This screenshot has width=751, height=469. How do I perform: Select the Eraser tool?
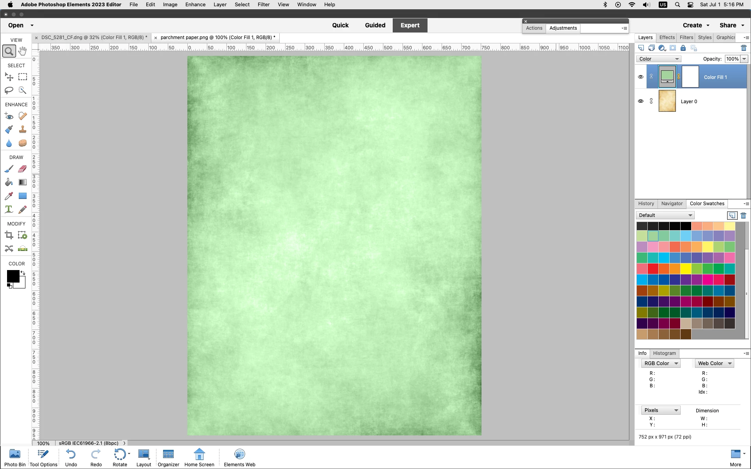[x=23, y=169]
